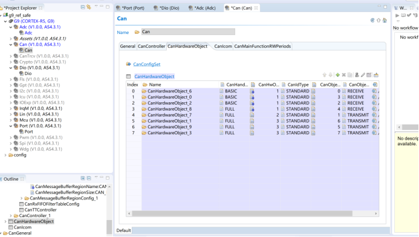Open the CanController tab
Image resolution: width=419 pixels, height=237 pixels.
151,46
